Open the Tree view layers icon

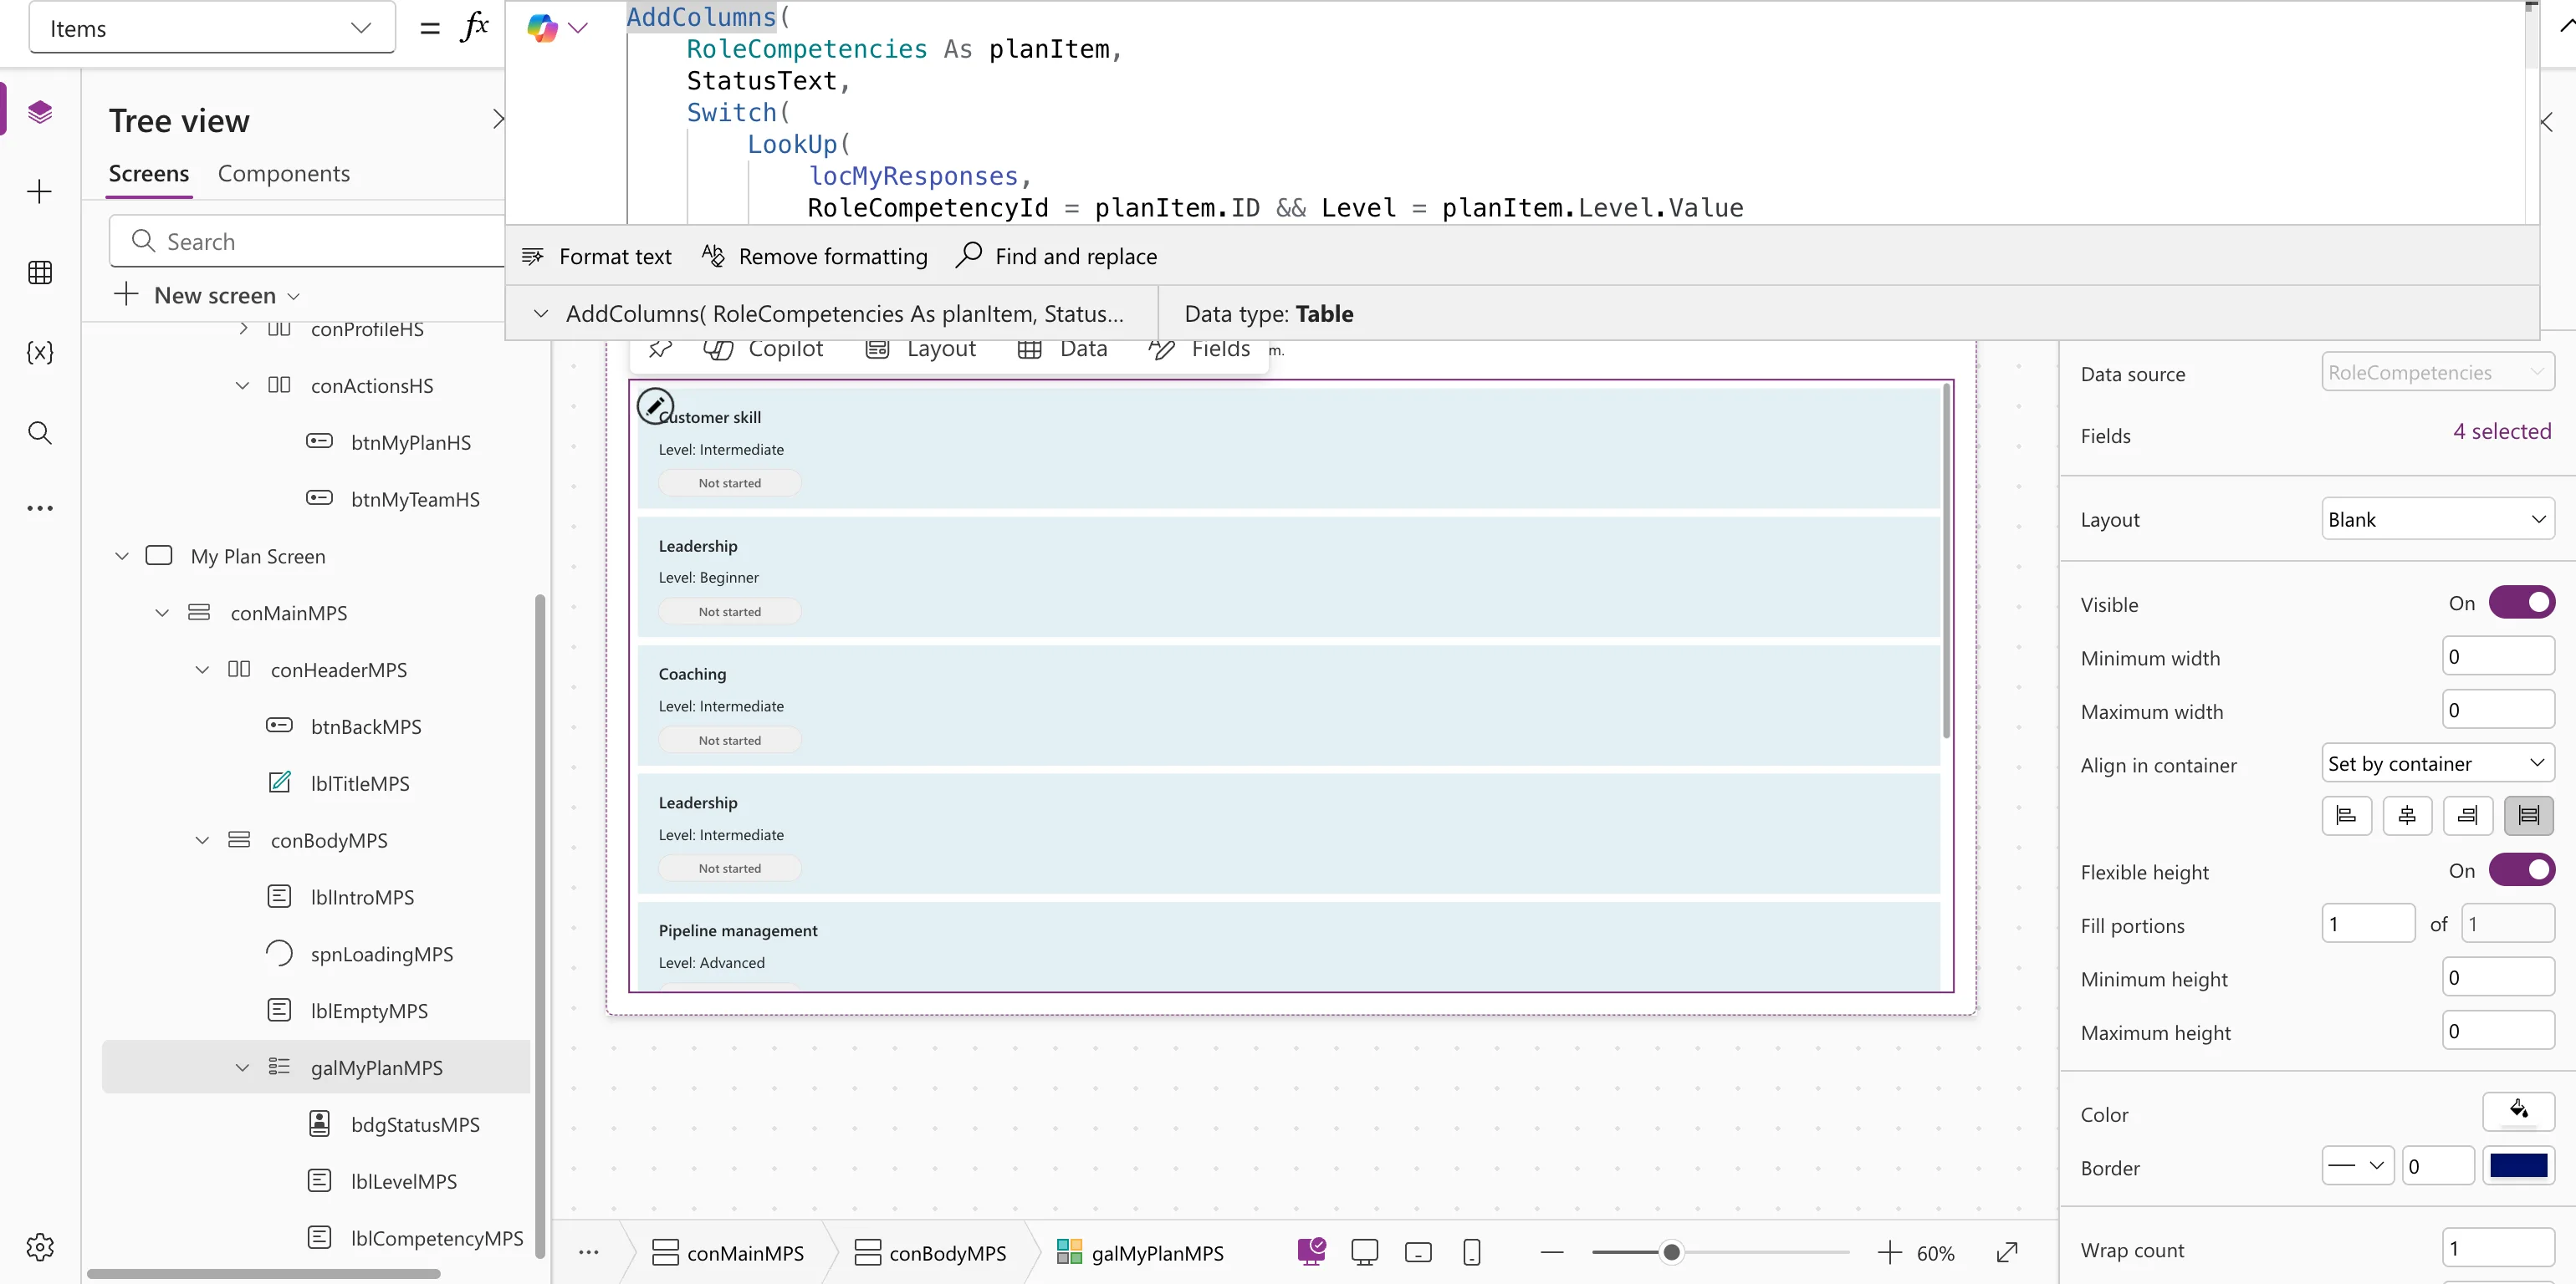[x=40, y=111]
